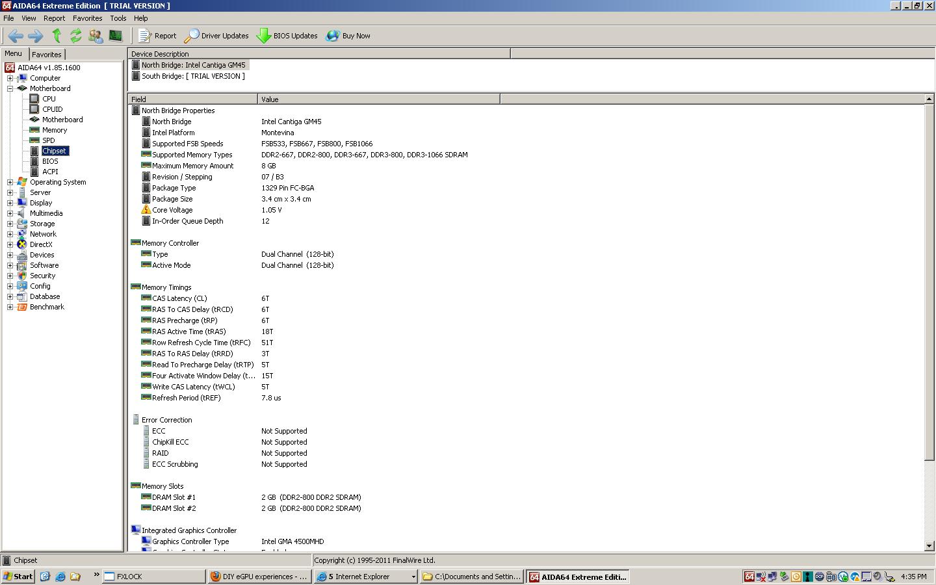
Task: Open the File menu
Action: click(x=8, y=18)
